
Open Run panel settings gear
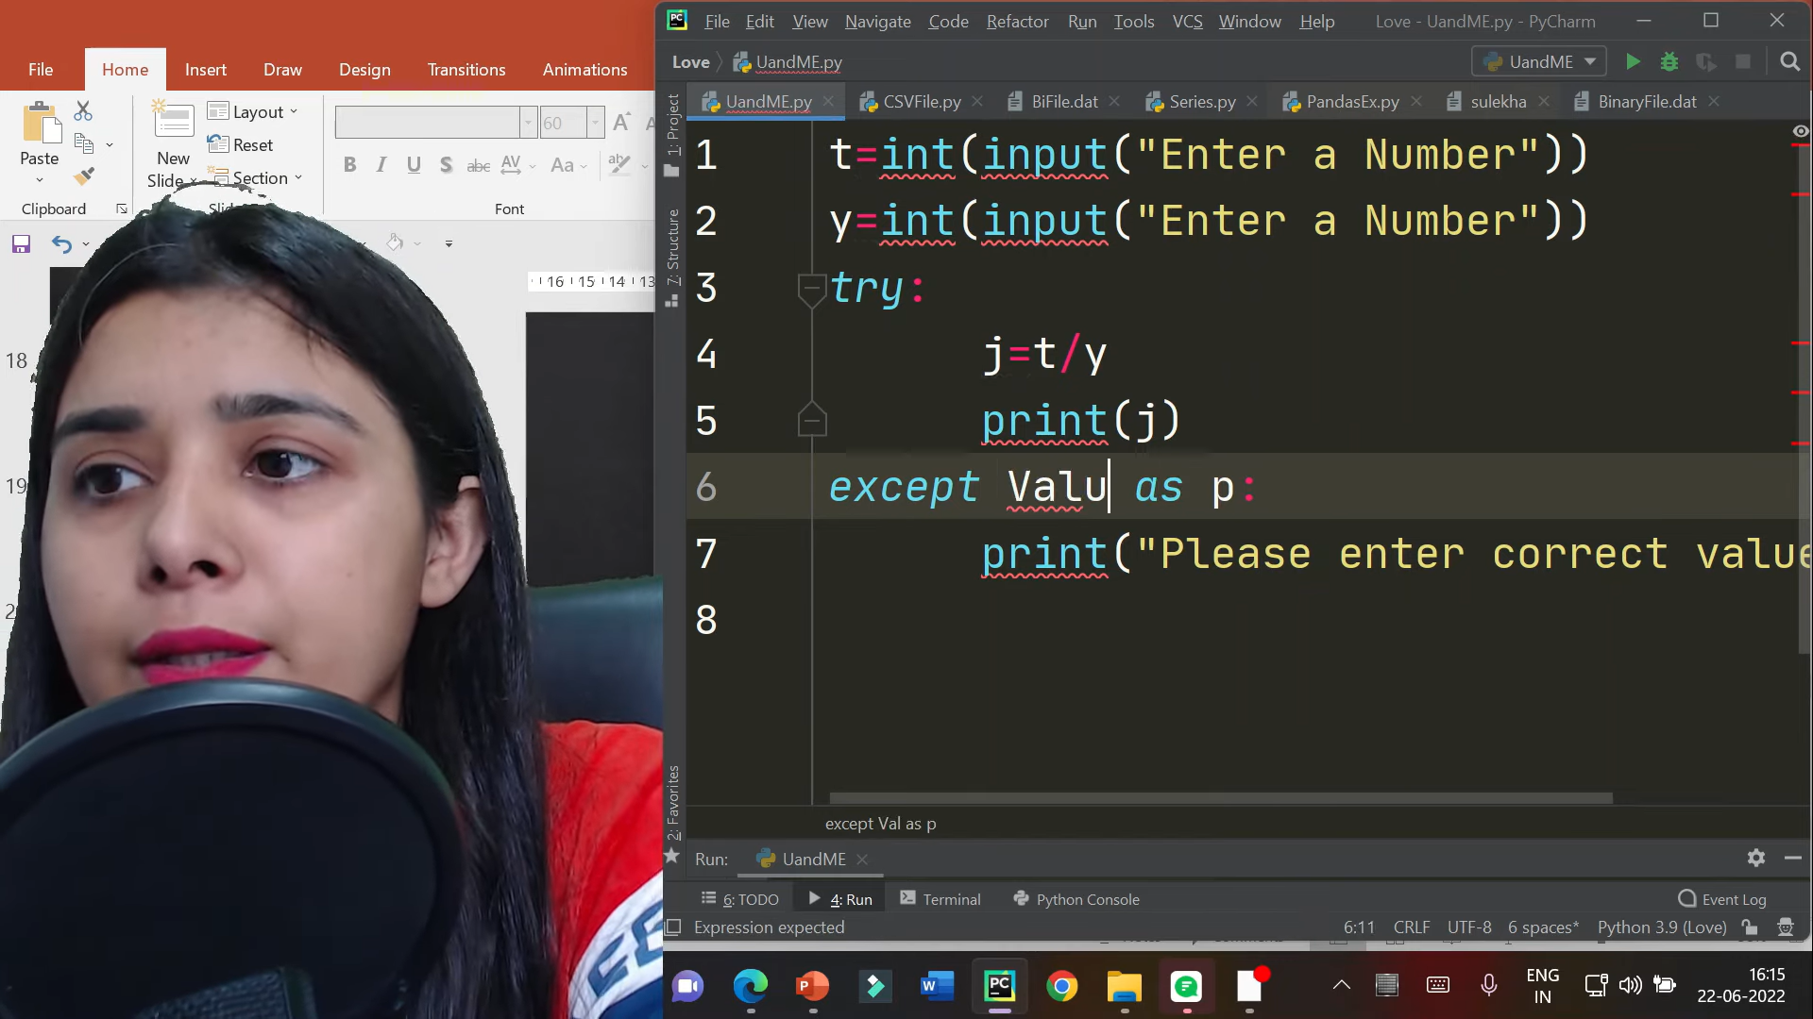coord(1755,858)
